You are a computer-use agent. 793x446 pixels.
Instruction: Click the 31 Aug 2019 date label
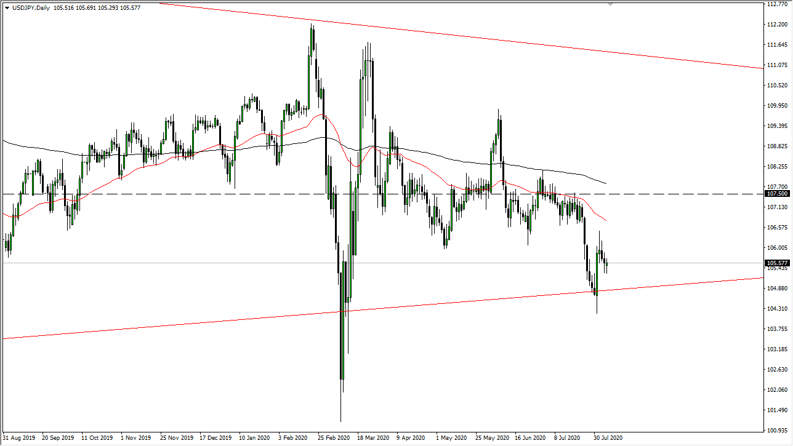(x=18, y=437)
